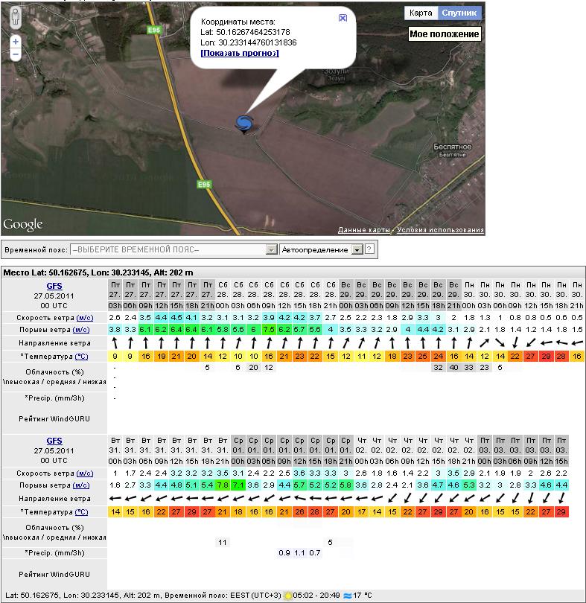Open the second GFS model link
This screenshot has height=603, width=586.
click(x=54, y=441)
